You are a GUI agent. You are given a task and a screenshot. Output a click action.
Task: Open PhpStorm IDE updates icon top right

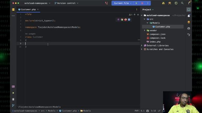tap(189, 3)
